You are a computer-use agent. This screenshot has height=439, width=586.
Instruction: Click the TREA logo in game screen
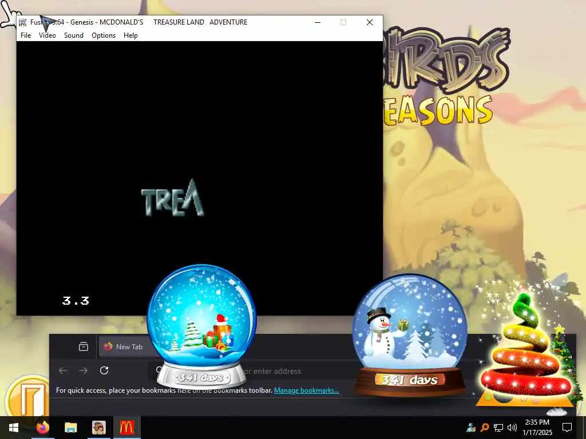[173, 198]
